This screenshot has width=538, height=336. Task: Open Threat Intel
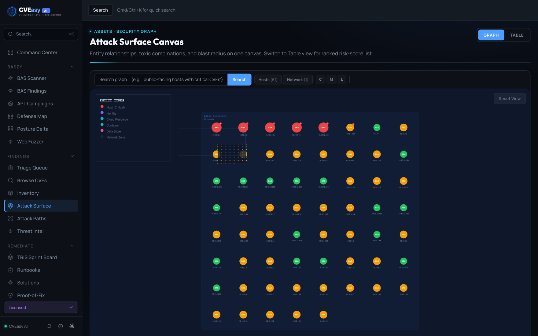click(x=41, y=231)
